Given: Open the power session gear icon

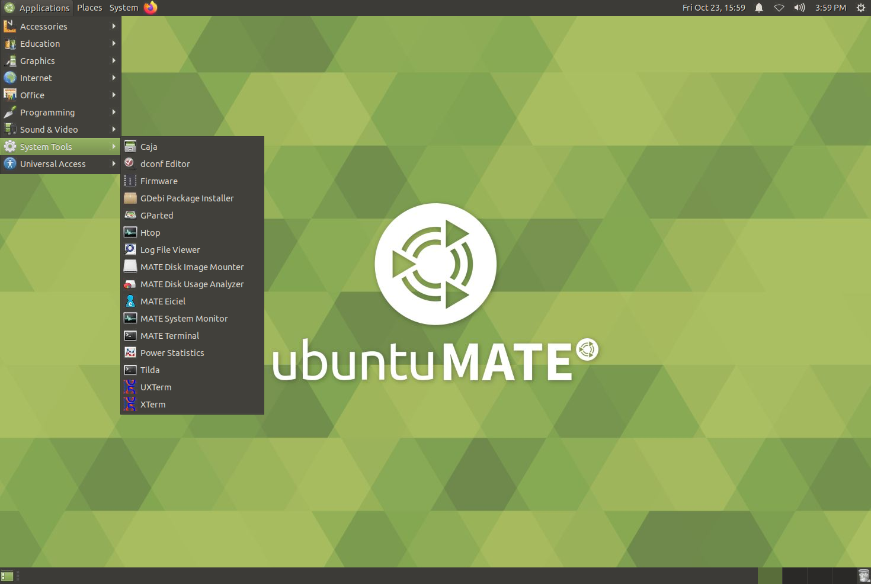Looking at the screenshot, I should tap(861, 8).
